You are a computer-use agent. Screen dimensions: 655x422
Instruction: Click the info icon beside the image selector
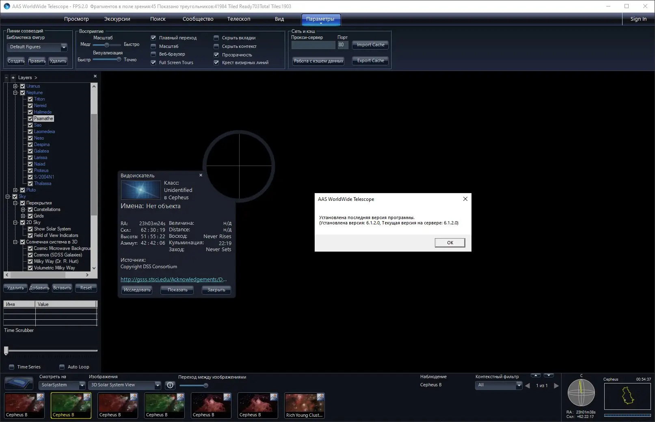(170, 385)
